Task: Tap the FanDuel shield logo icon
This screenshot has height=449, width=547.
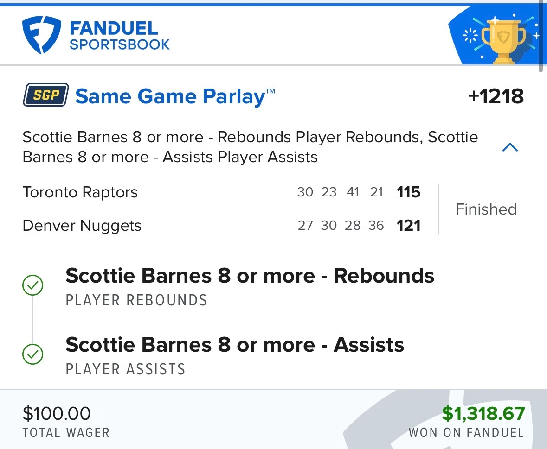Action: click(x=41, y=35)
